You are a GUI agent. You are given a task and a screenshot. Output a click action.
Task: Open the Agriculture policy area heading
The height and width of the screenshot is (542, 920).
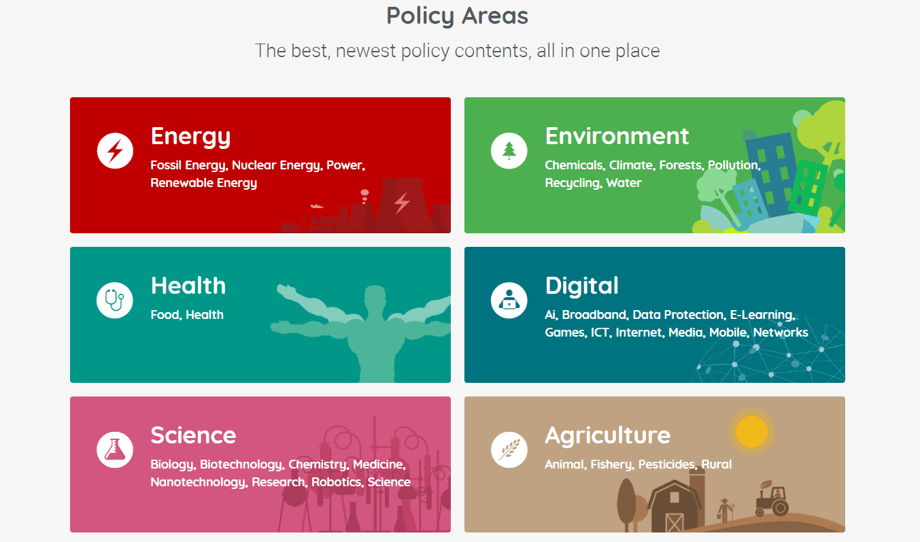607,435
